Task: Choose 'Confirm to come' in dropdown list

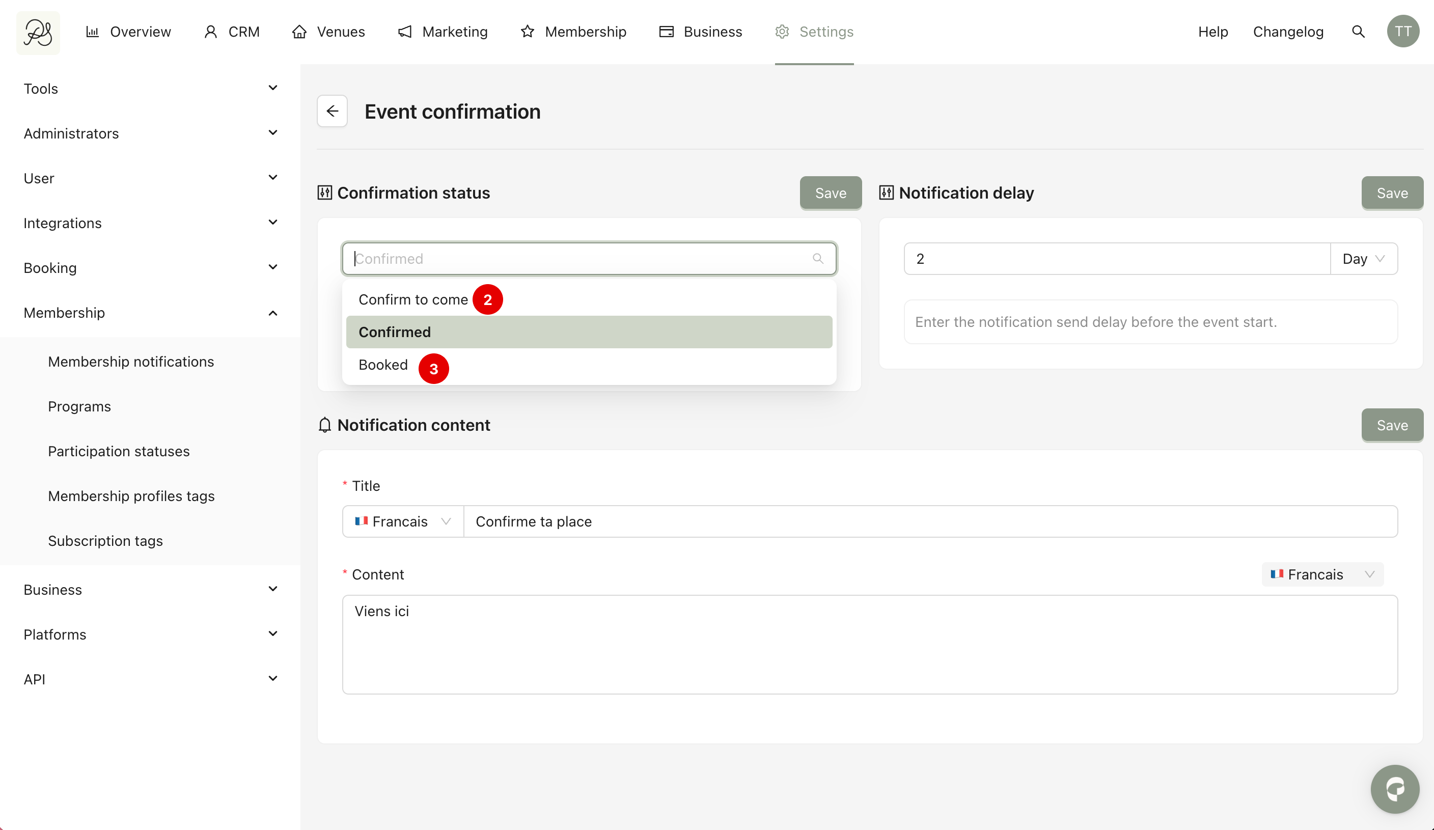Action: 412,300
